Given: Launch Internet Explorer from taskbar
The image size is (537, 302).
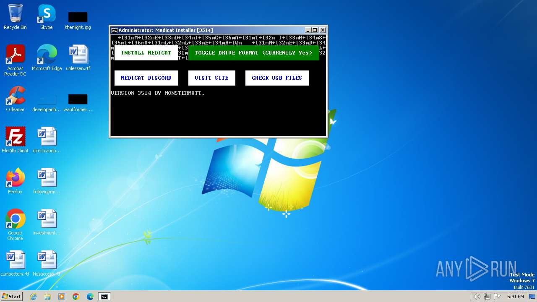Looking at the screenshot, I should tap(33, 297).
